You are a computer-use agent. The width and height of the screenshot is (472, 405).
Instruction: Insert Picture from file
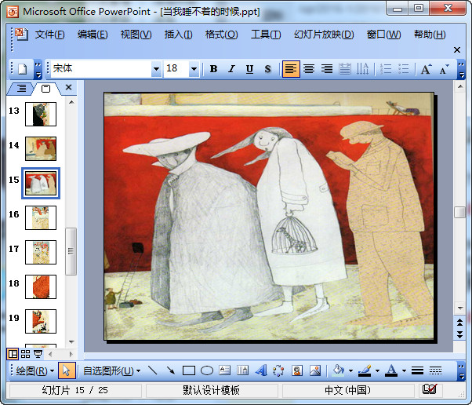(315, 370)
